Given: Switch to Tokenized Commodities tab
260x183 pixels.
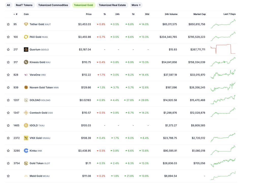Looking at the screenshot, I should tap(53, 5).
